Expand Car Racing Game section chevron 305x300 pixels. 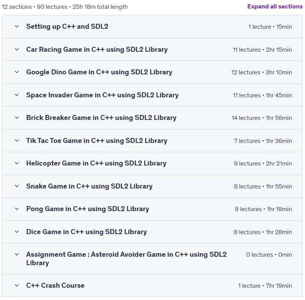(x=17, y=49)
